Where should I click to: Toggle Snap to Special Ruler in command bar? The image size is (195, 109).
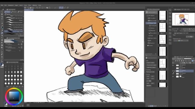(x=62, y=8)
